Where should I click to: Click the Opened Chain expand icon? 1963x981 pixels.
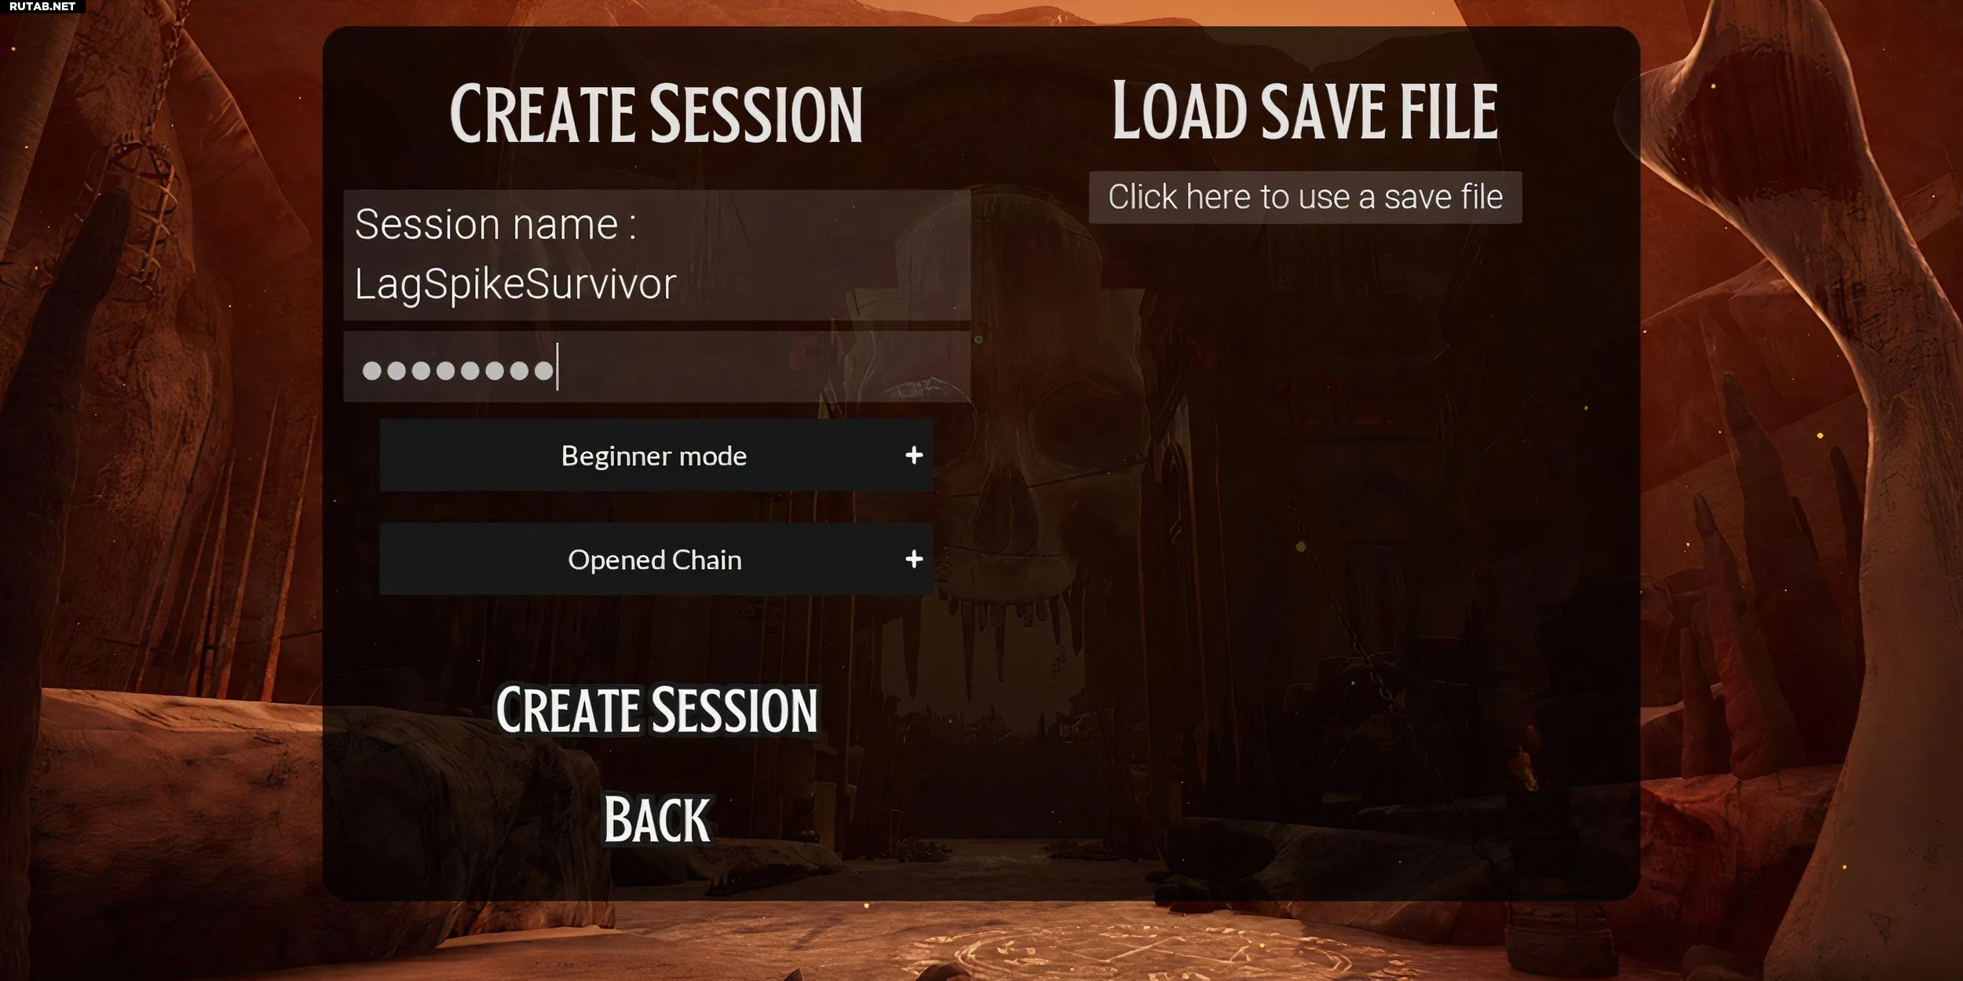point(914,560)
